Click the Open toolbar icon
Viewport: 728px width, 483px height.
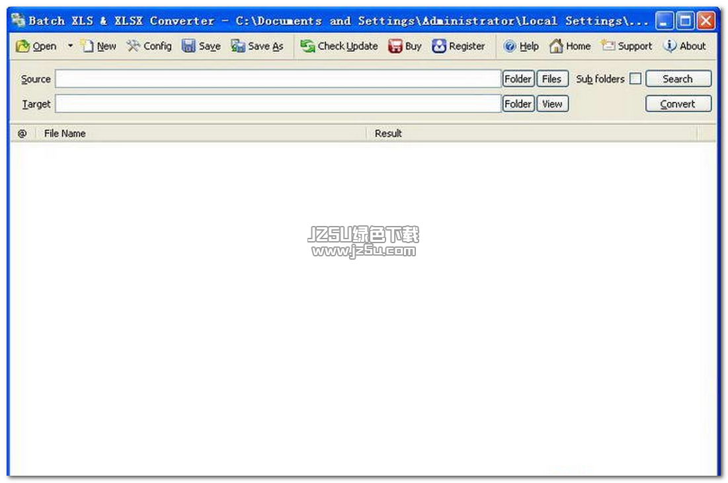click(x=36, y=46)
